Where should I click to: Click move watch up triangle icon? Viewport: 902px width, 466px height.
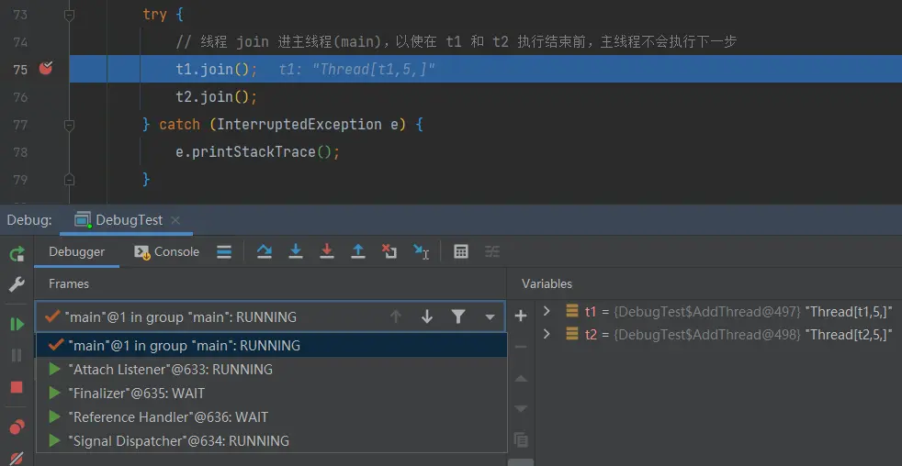pyautogui.click(x=521, y=378)
